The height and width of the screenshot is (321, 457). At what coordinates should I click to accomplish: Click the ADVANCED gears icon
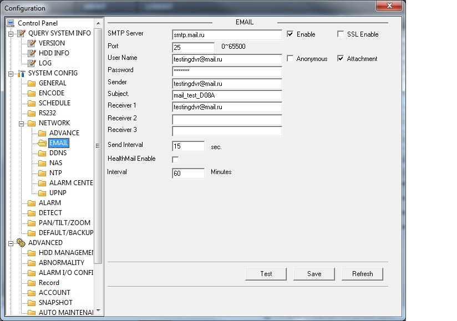pyautogui.click(x=21, y=243)
